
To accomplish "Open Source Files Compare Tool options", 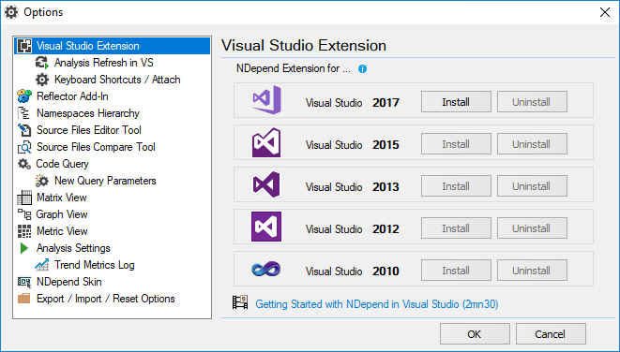I will point(96,147).
